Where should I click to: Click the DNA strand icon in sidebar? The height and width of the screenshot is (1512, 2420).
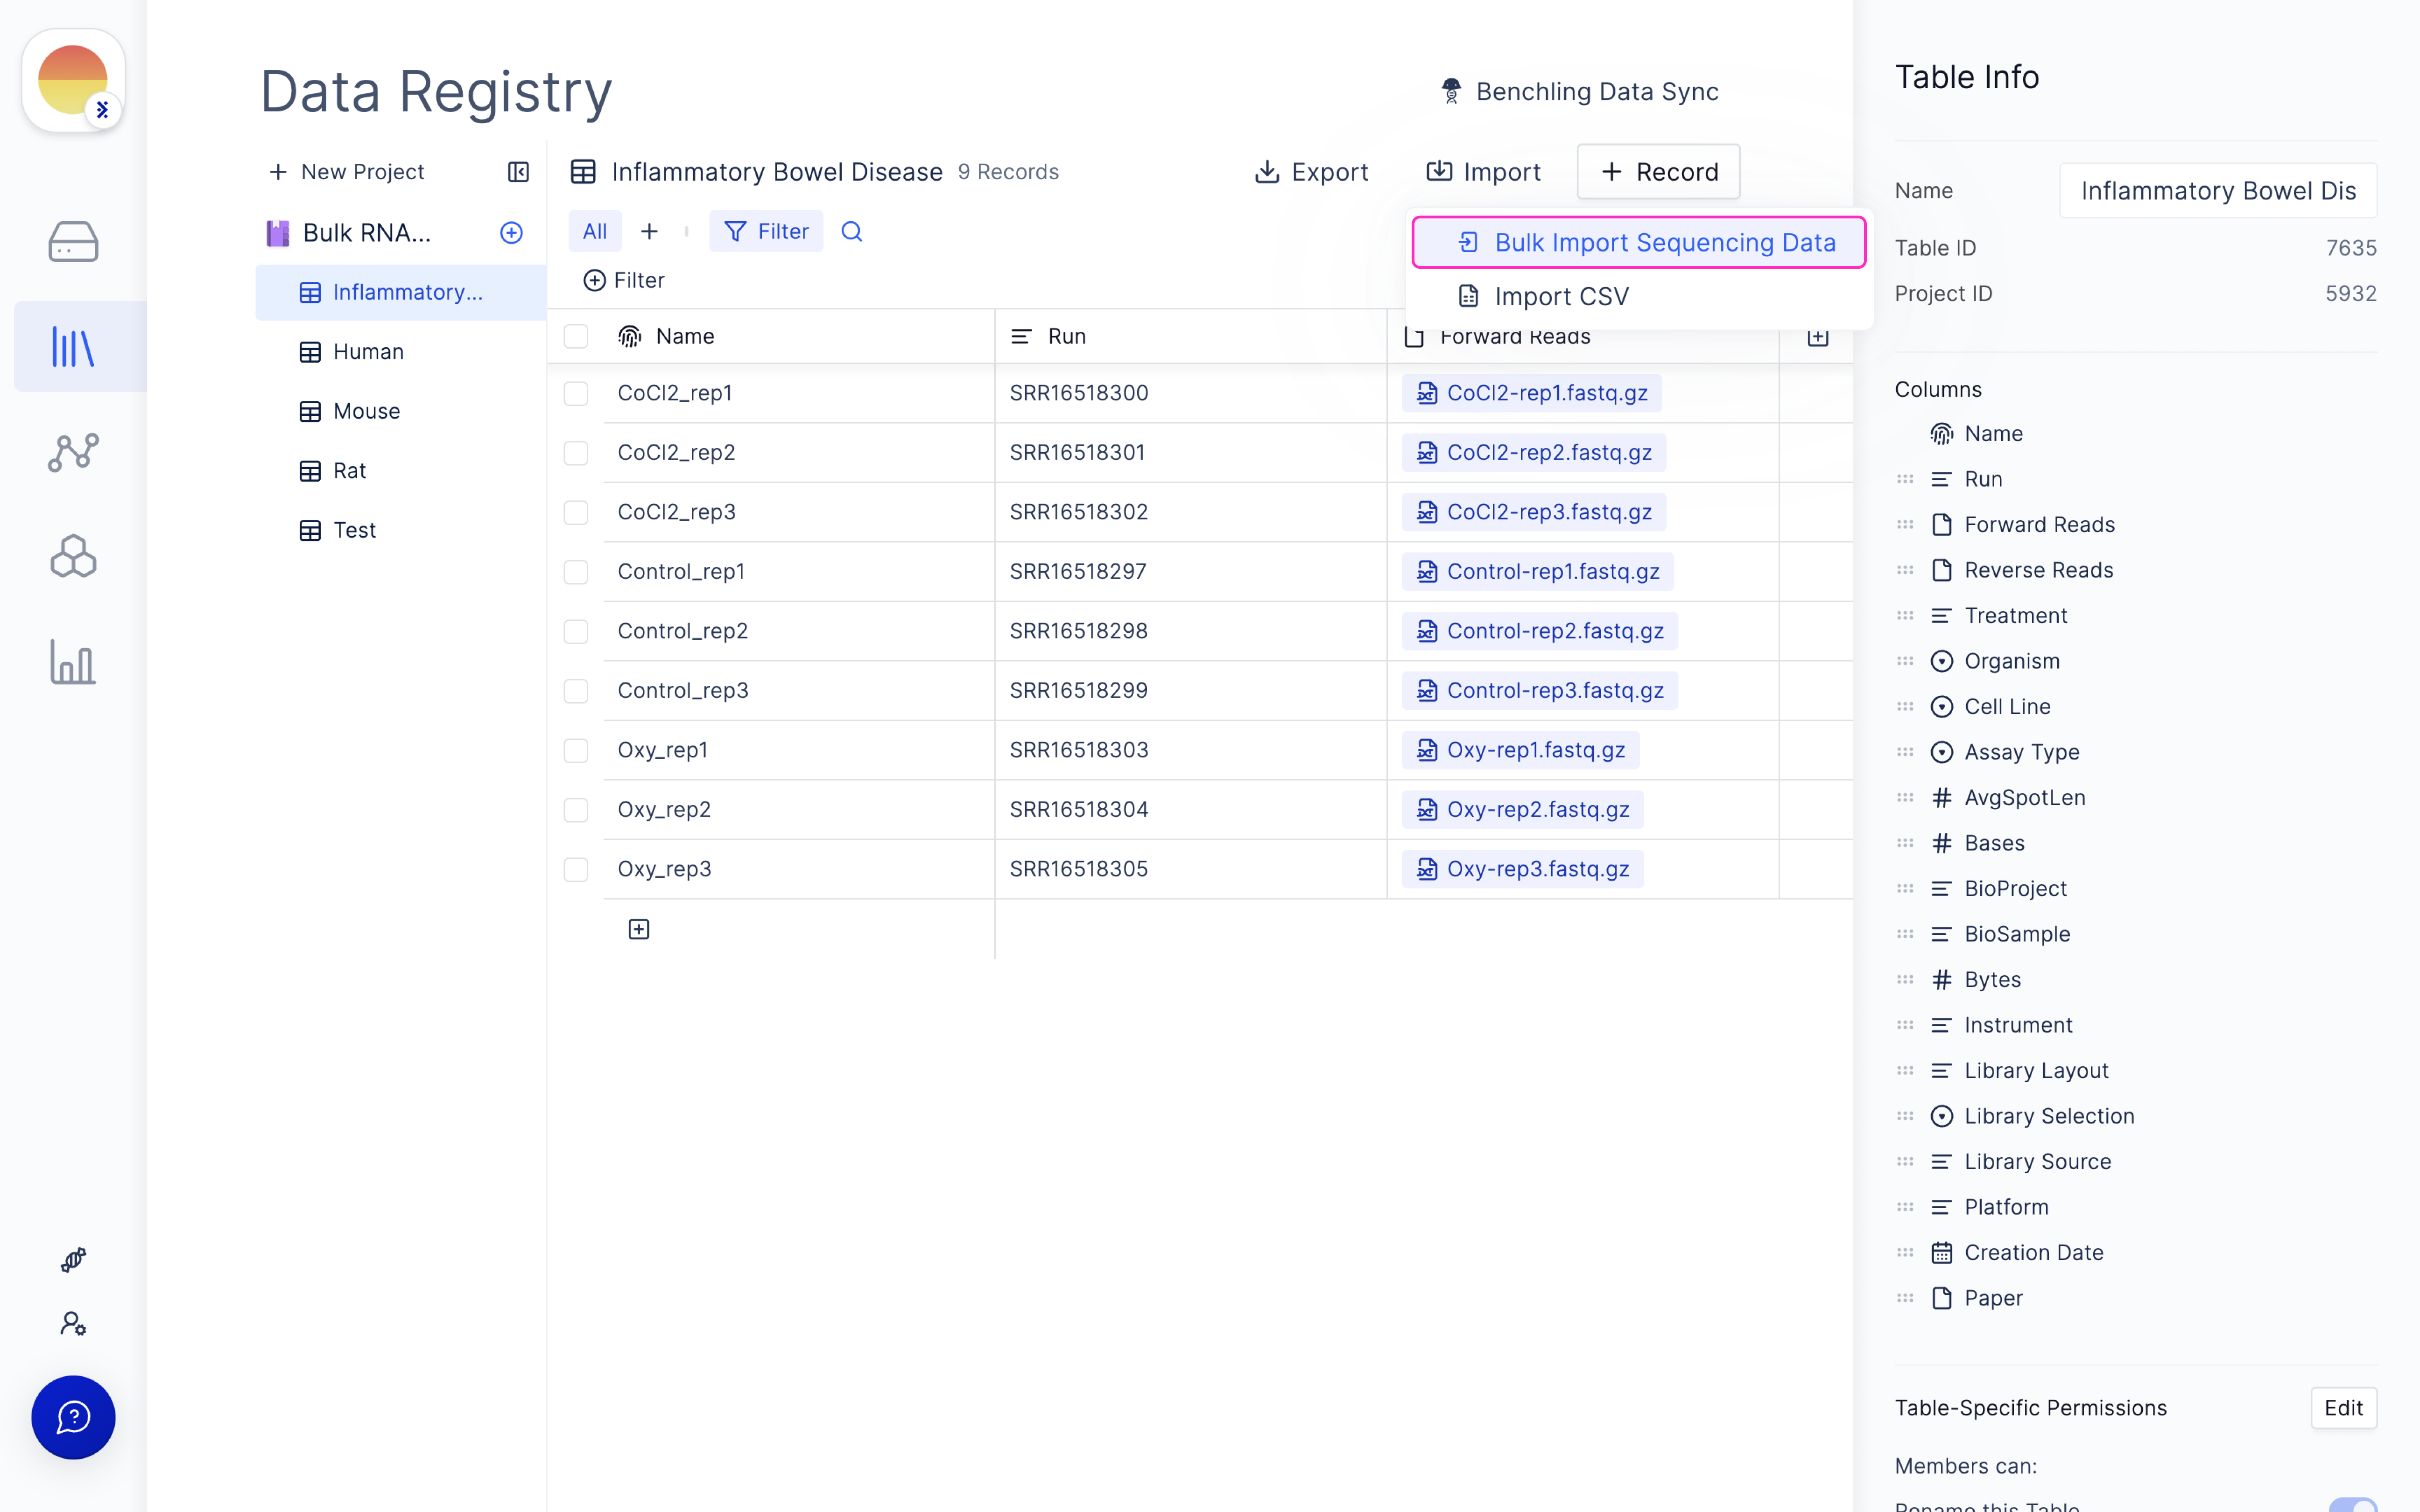(x=73, y=1259)
